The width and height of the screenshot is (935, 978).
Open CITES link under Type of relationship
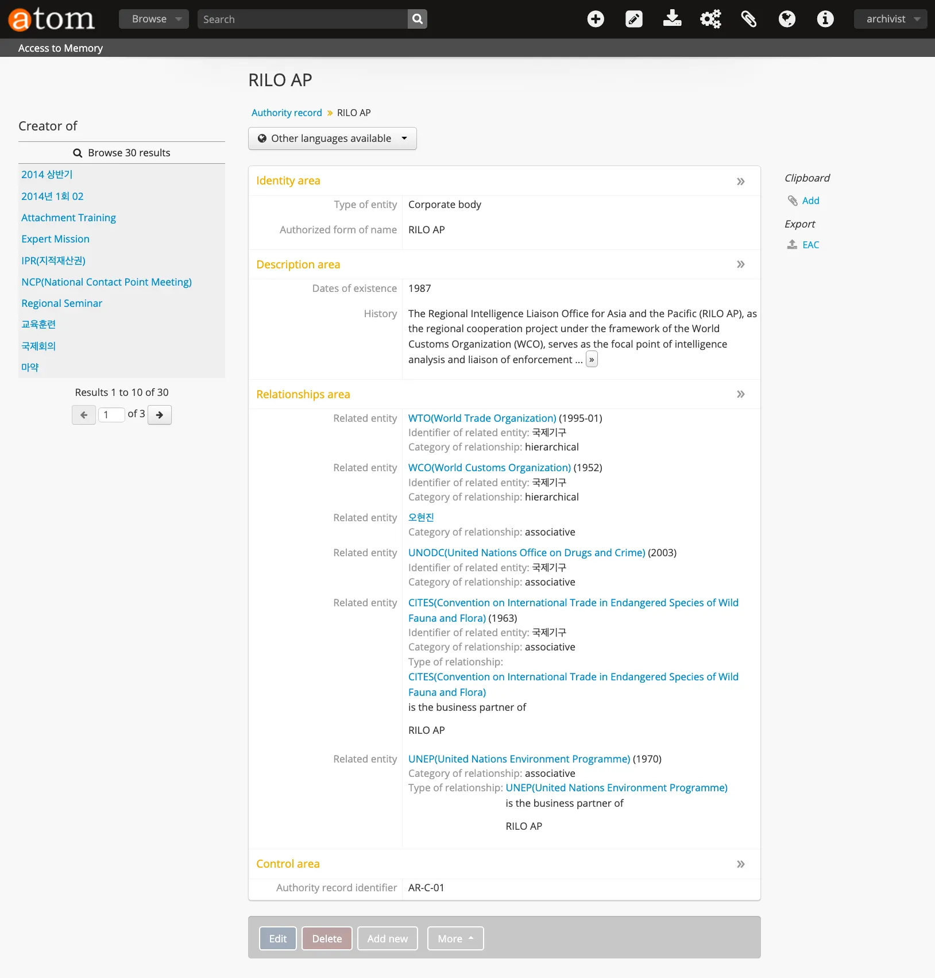(573, 684)
